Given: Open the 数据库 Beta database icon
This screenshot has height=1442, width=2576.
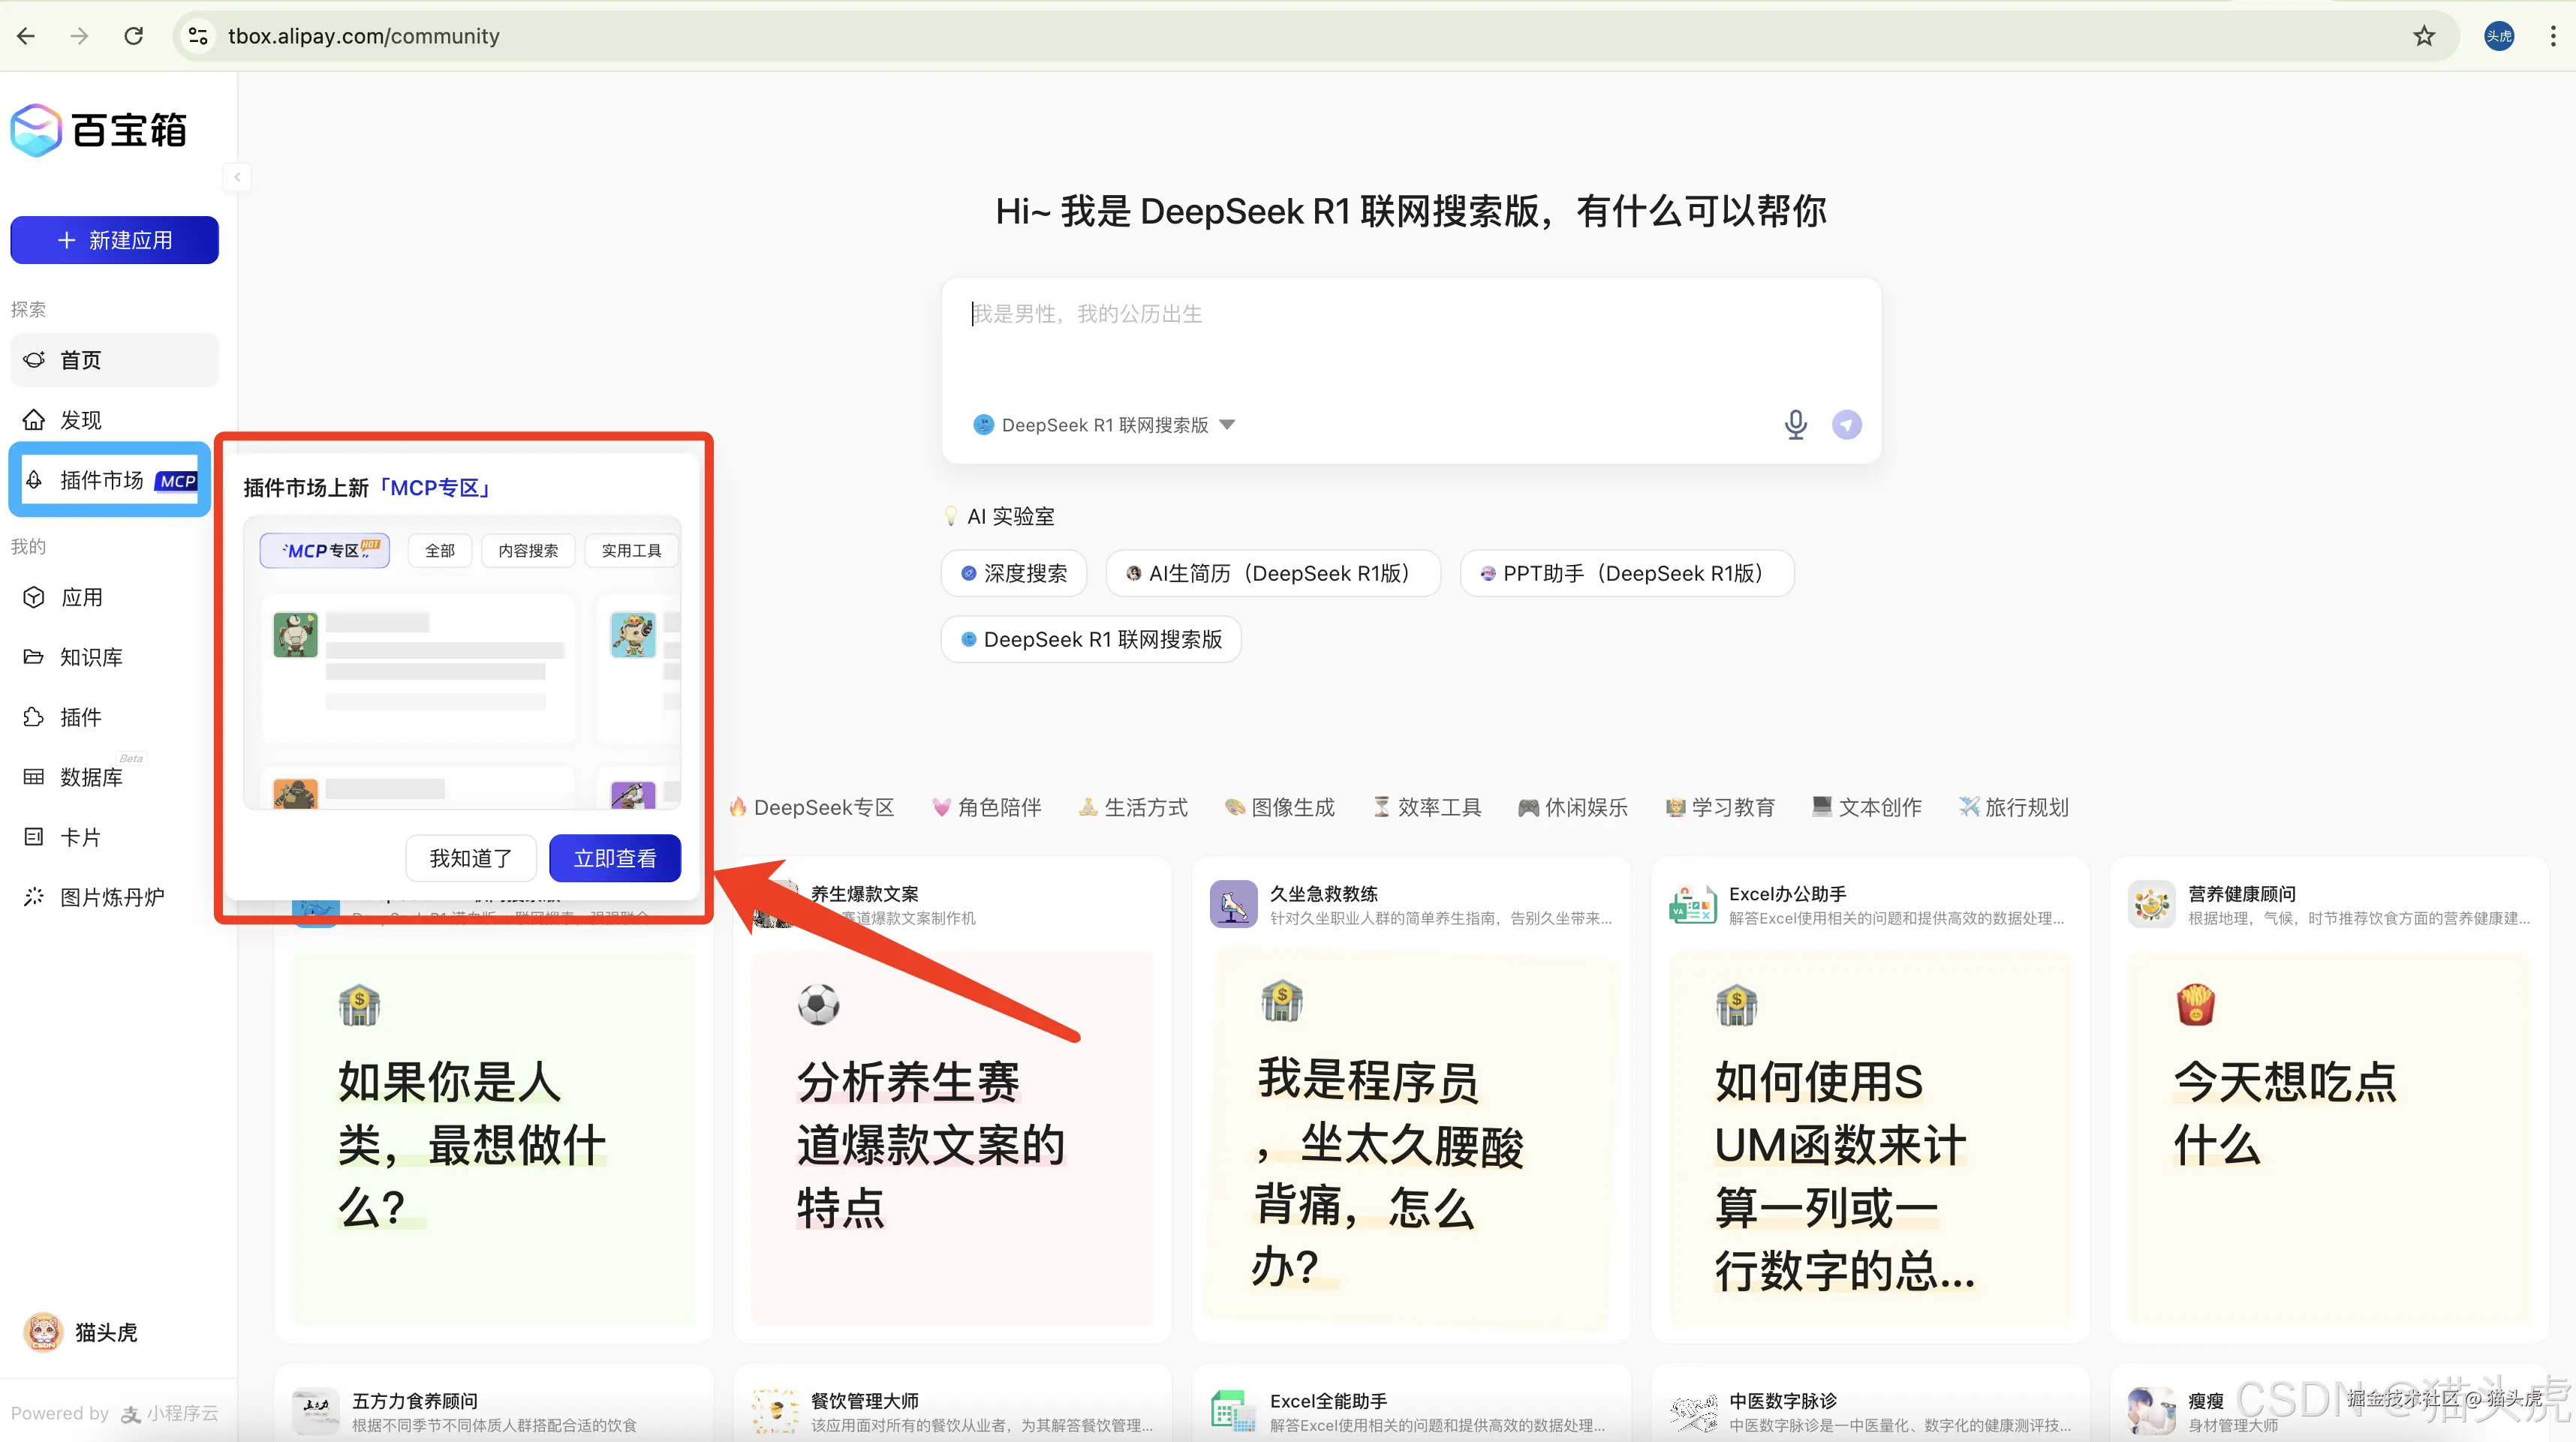Looking at the screenshot, I should tap(34, 777).
